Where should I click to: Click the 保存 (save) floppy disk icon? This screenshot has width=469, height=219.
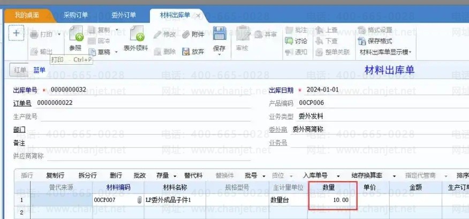tap(220, 35)
